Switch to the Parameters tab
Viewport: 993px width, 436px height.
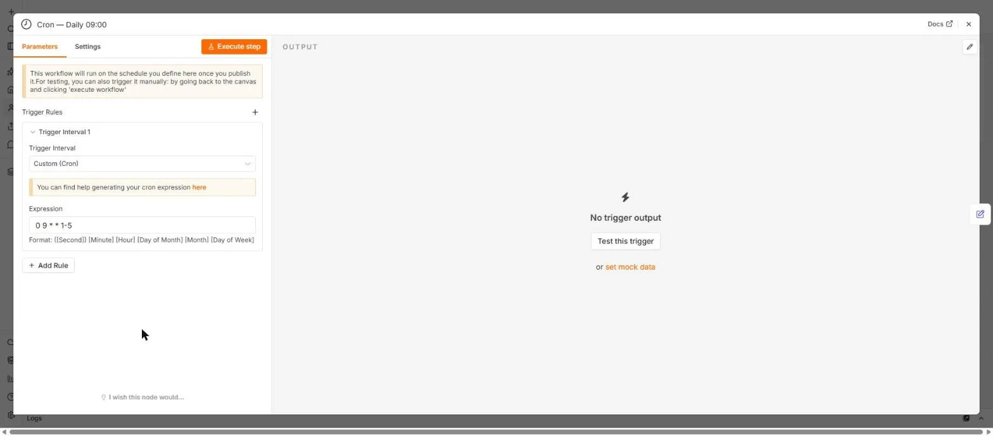[40, 47]
